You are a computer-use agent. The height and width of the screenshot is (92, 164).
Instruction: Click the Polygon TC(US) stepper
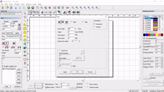[x=162, y=67]
